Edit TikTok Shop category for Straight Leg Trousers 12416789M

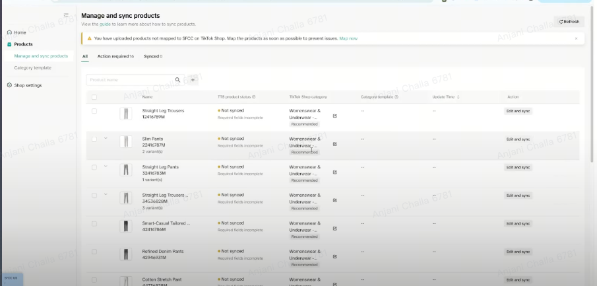click(x=334, y=116)
